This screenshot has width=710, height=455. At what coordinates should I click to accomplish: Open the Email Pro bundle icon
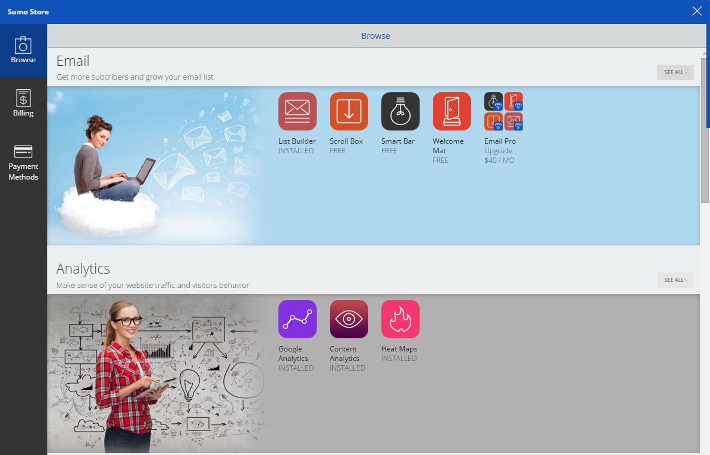pyautogui.click(x=503, y=111)
